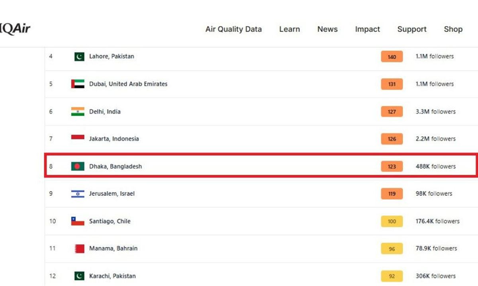Image resolution: width=478 pixels, height=286 pixels.
Task: Open the Air Quality Data menu
Action: [x=233, y=29]
